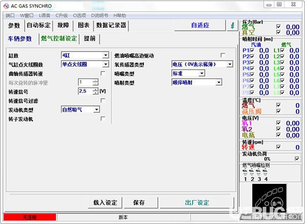Toggle the P1 petrol injection checkbox
The image size is (305, 224).
[252, 50]
